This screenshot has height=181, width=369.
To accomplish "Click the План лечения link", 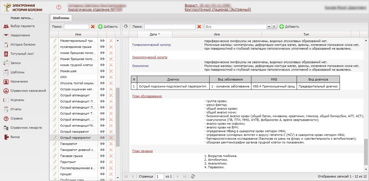I will point(142,151).
